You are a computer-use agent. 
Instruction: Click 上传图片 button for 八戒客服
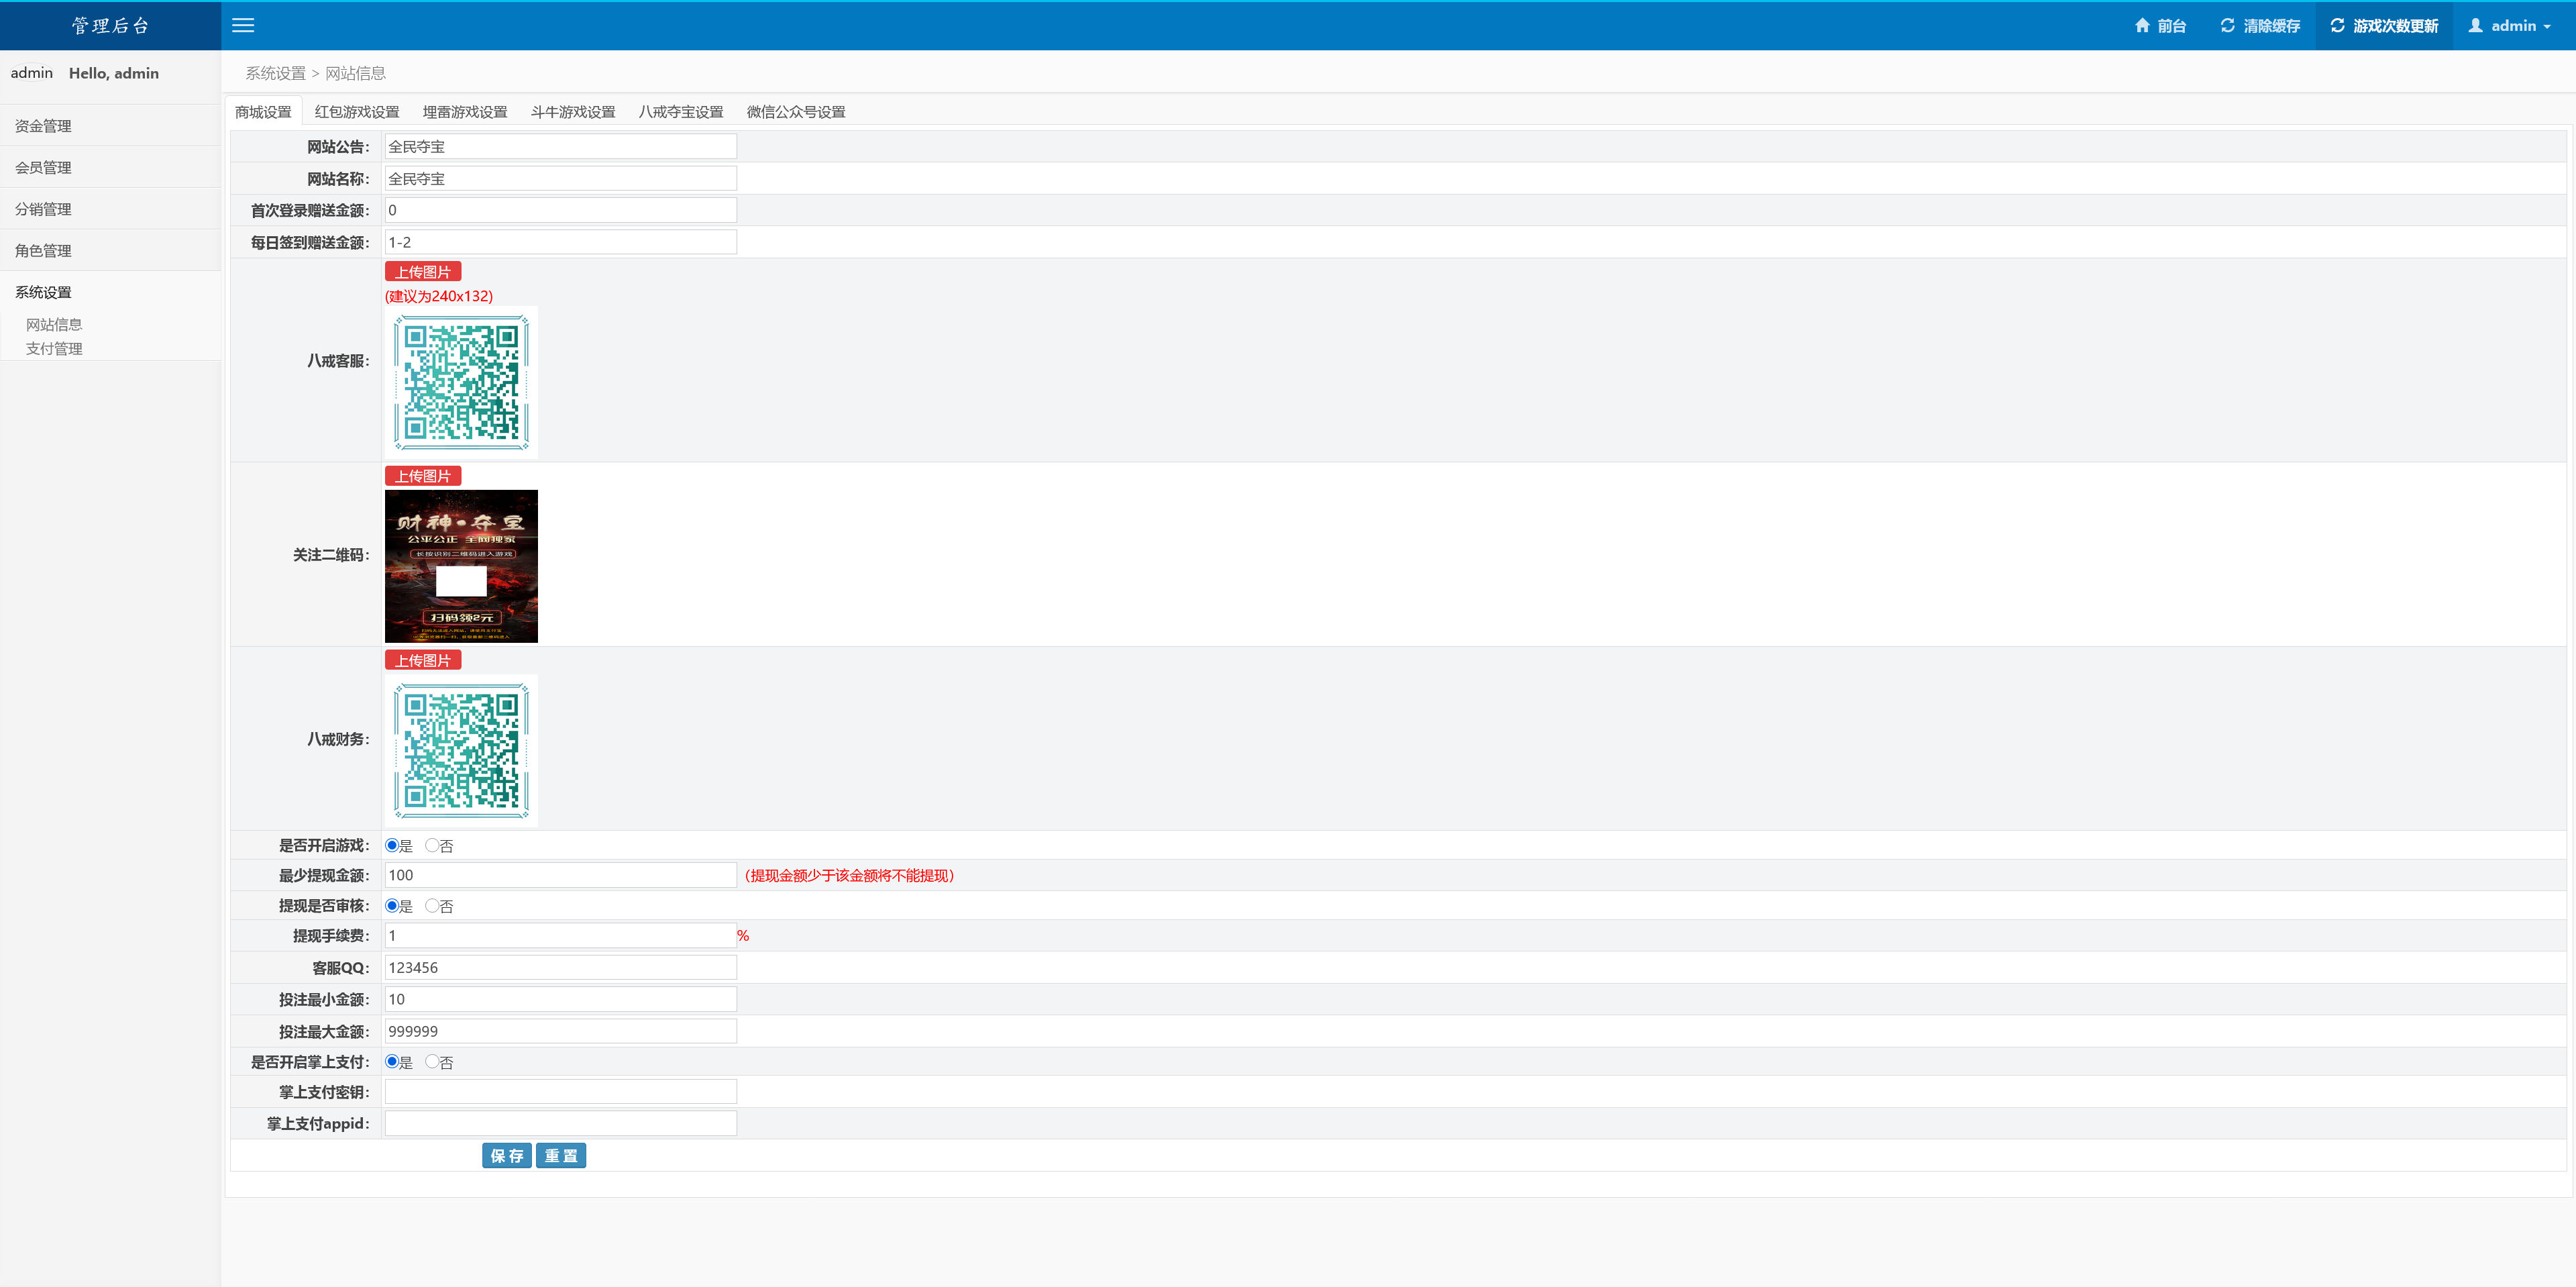click(422, 272)
